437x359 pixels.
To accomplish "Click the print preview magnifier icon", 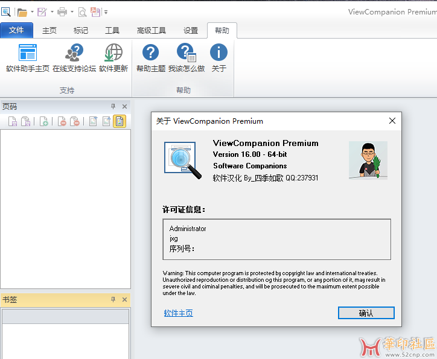I will [82, 12].
